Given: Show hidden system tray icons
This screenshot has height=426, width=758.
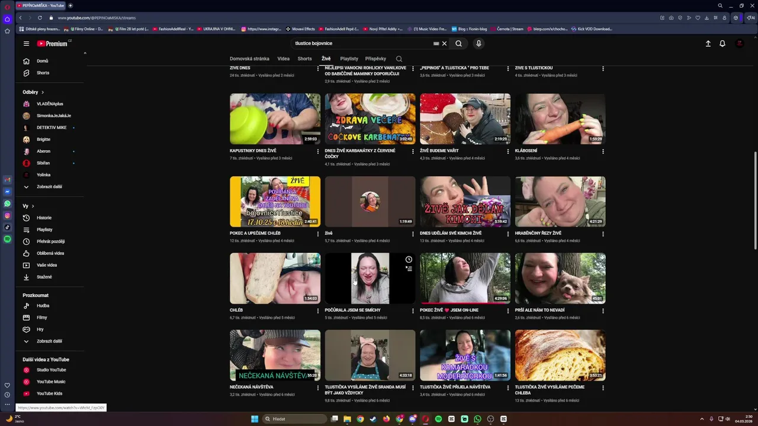Looking at the screenshot, I should point(702,419).
